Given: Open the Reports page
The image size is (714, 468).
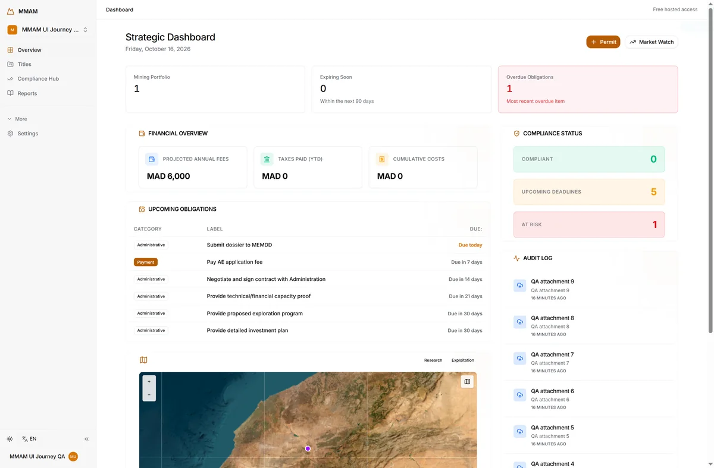Looking at the screenshot, I should 48,93.
